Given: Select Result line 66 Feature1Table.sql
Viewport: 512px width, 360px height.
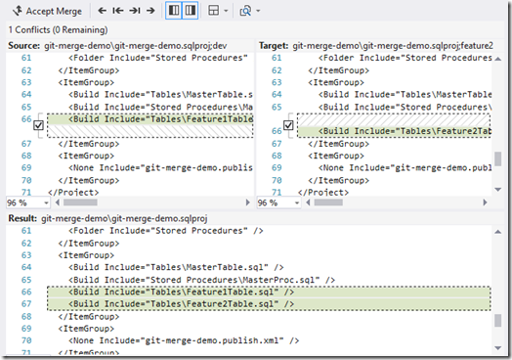Looking at the screenshot, I should point(181,292).
